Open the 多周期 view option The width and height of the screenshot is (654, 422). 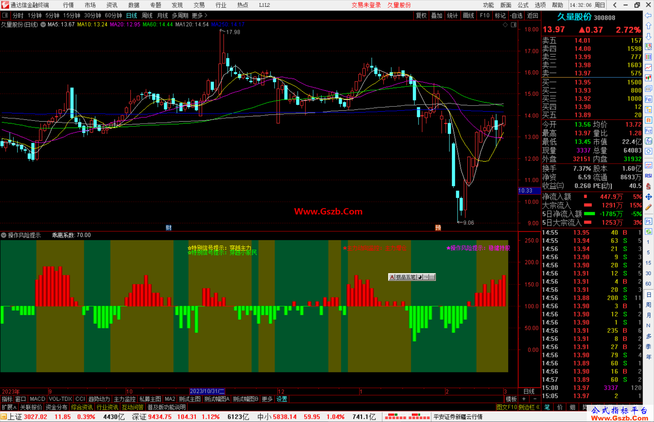(x=180, y=15)
